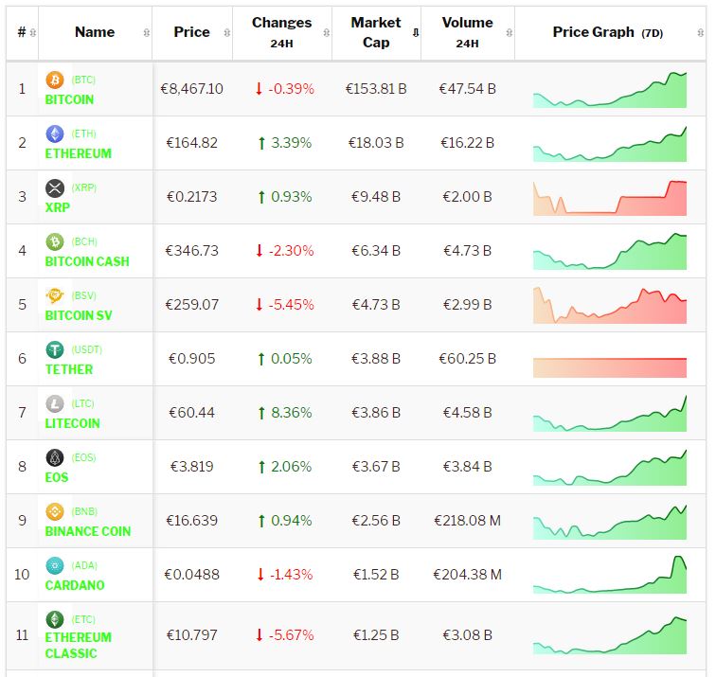Sort by Volume 24H column header

467,32
